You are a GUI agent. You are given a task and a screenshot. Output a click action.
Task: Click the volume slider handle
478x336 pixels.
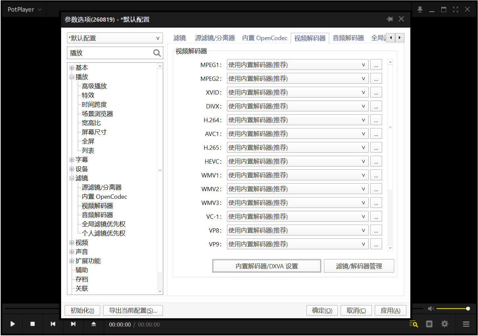pos(468,308)
